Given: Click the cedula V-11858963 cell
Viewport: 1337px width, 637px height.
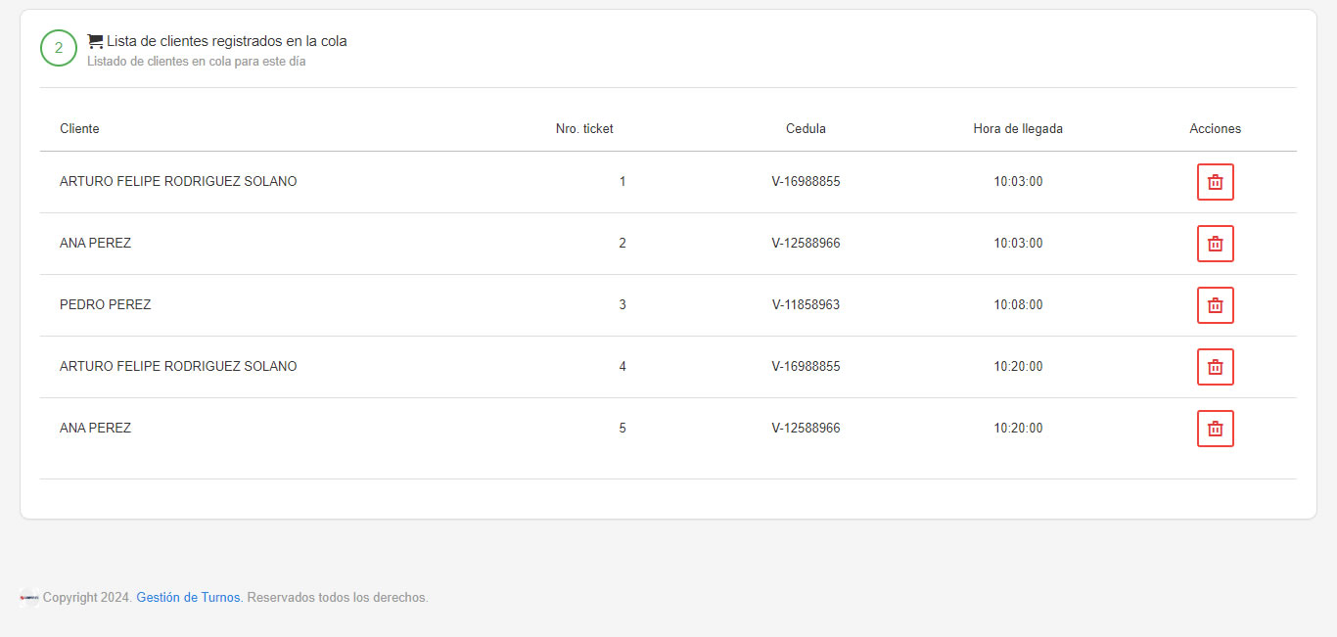Looking at the screenshot, I should click(x=806, y=305).
